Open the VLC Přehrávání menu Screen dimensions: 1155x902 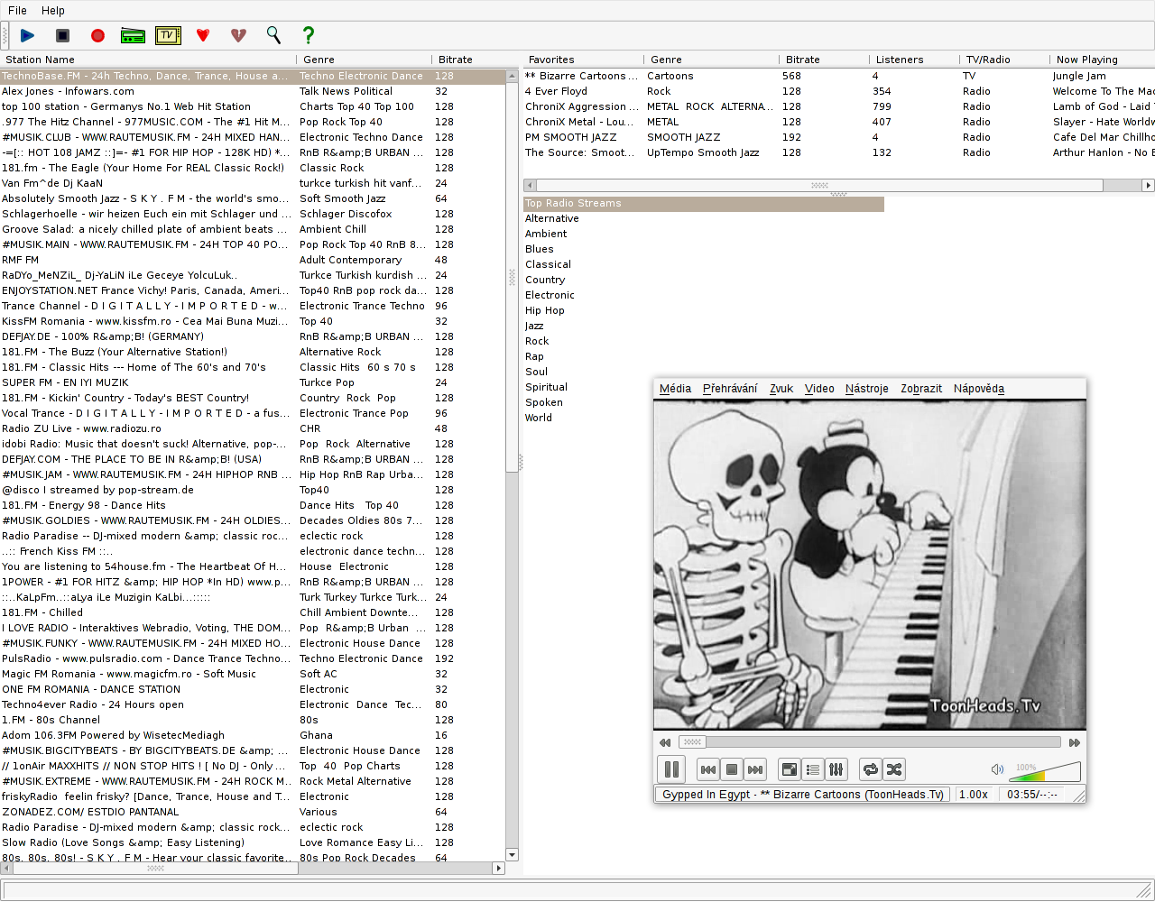[730, 389]
